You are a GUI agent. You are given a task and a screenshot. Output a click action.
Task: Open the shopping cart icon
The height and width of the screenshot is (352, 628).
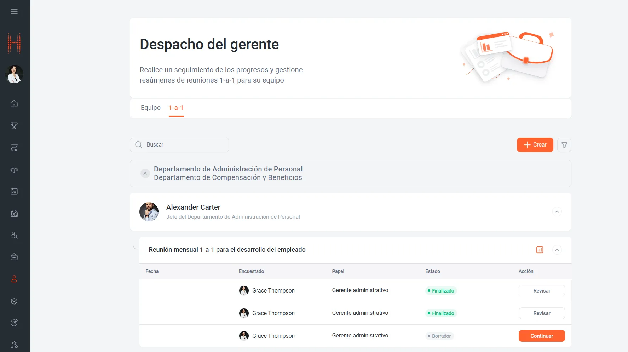[x=14, y=147]
